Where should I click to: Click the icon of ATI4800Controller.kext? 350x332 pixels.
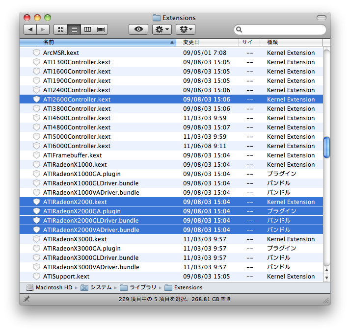(x=36, y=128)
